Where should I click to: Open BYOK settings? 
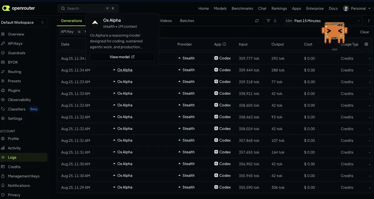pyautogui.click(x=13, y=62)
